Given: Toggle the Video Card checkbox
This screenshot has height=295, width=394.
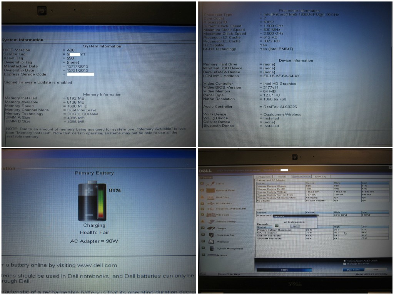Looking at the screenshot, I should pyautogui.click(x=202, y=215).
